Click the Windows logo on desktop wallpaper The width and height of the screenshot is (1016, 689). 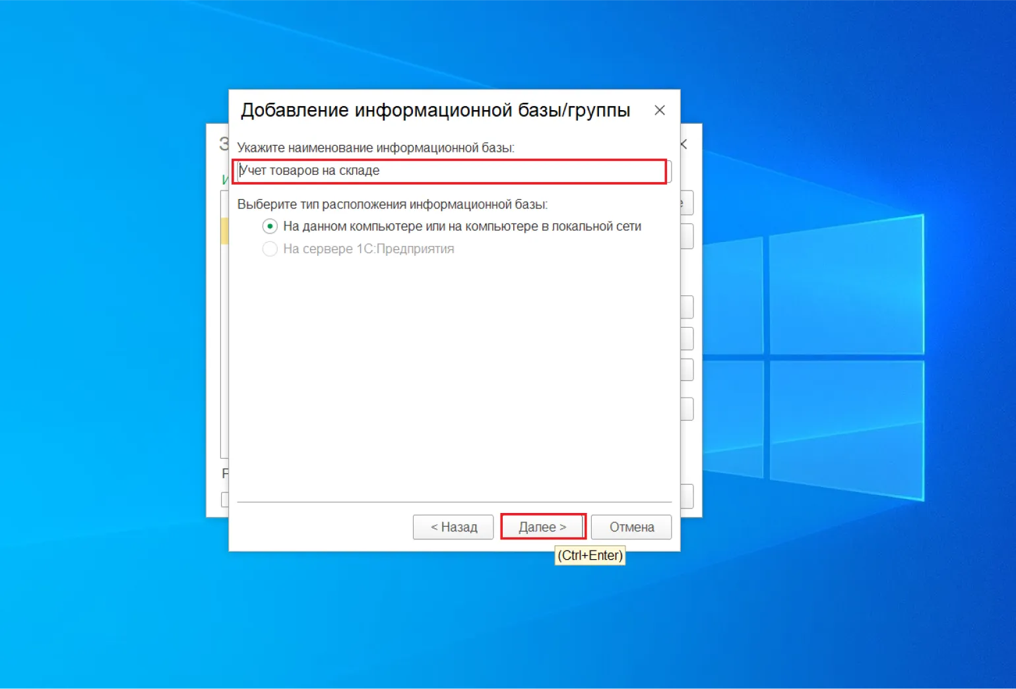click(844, 356)
